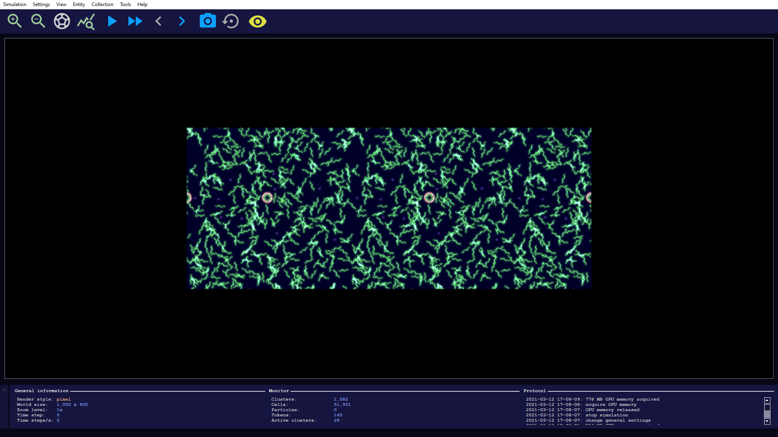
Task: Toggle the monitor graph icon
Action: pyautogui.click(x=86, y=21)
